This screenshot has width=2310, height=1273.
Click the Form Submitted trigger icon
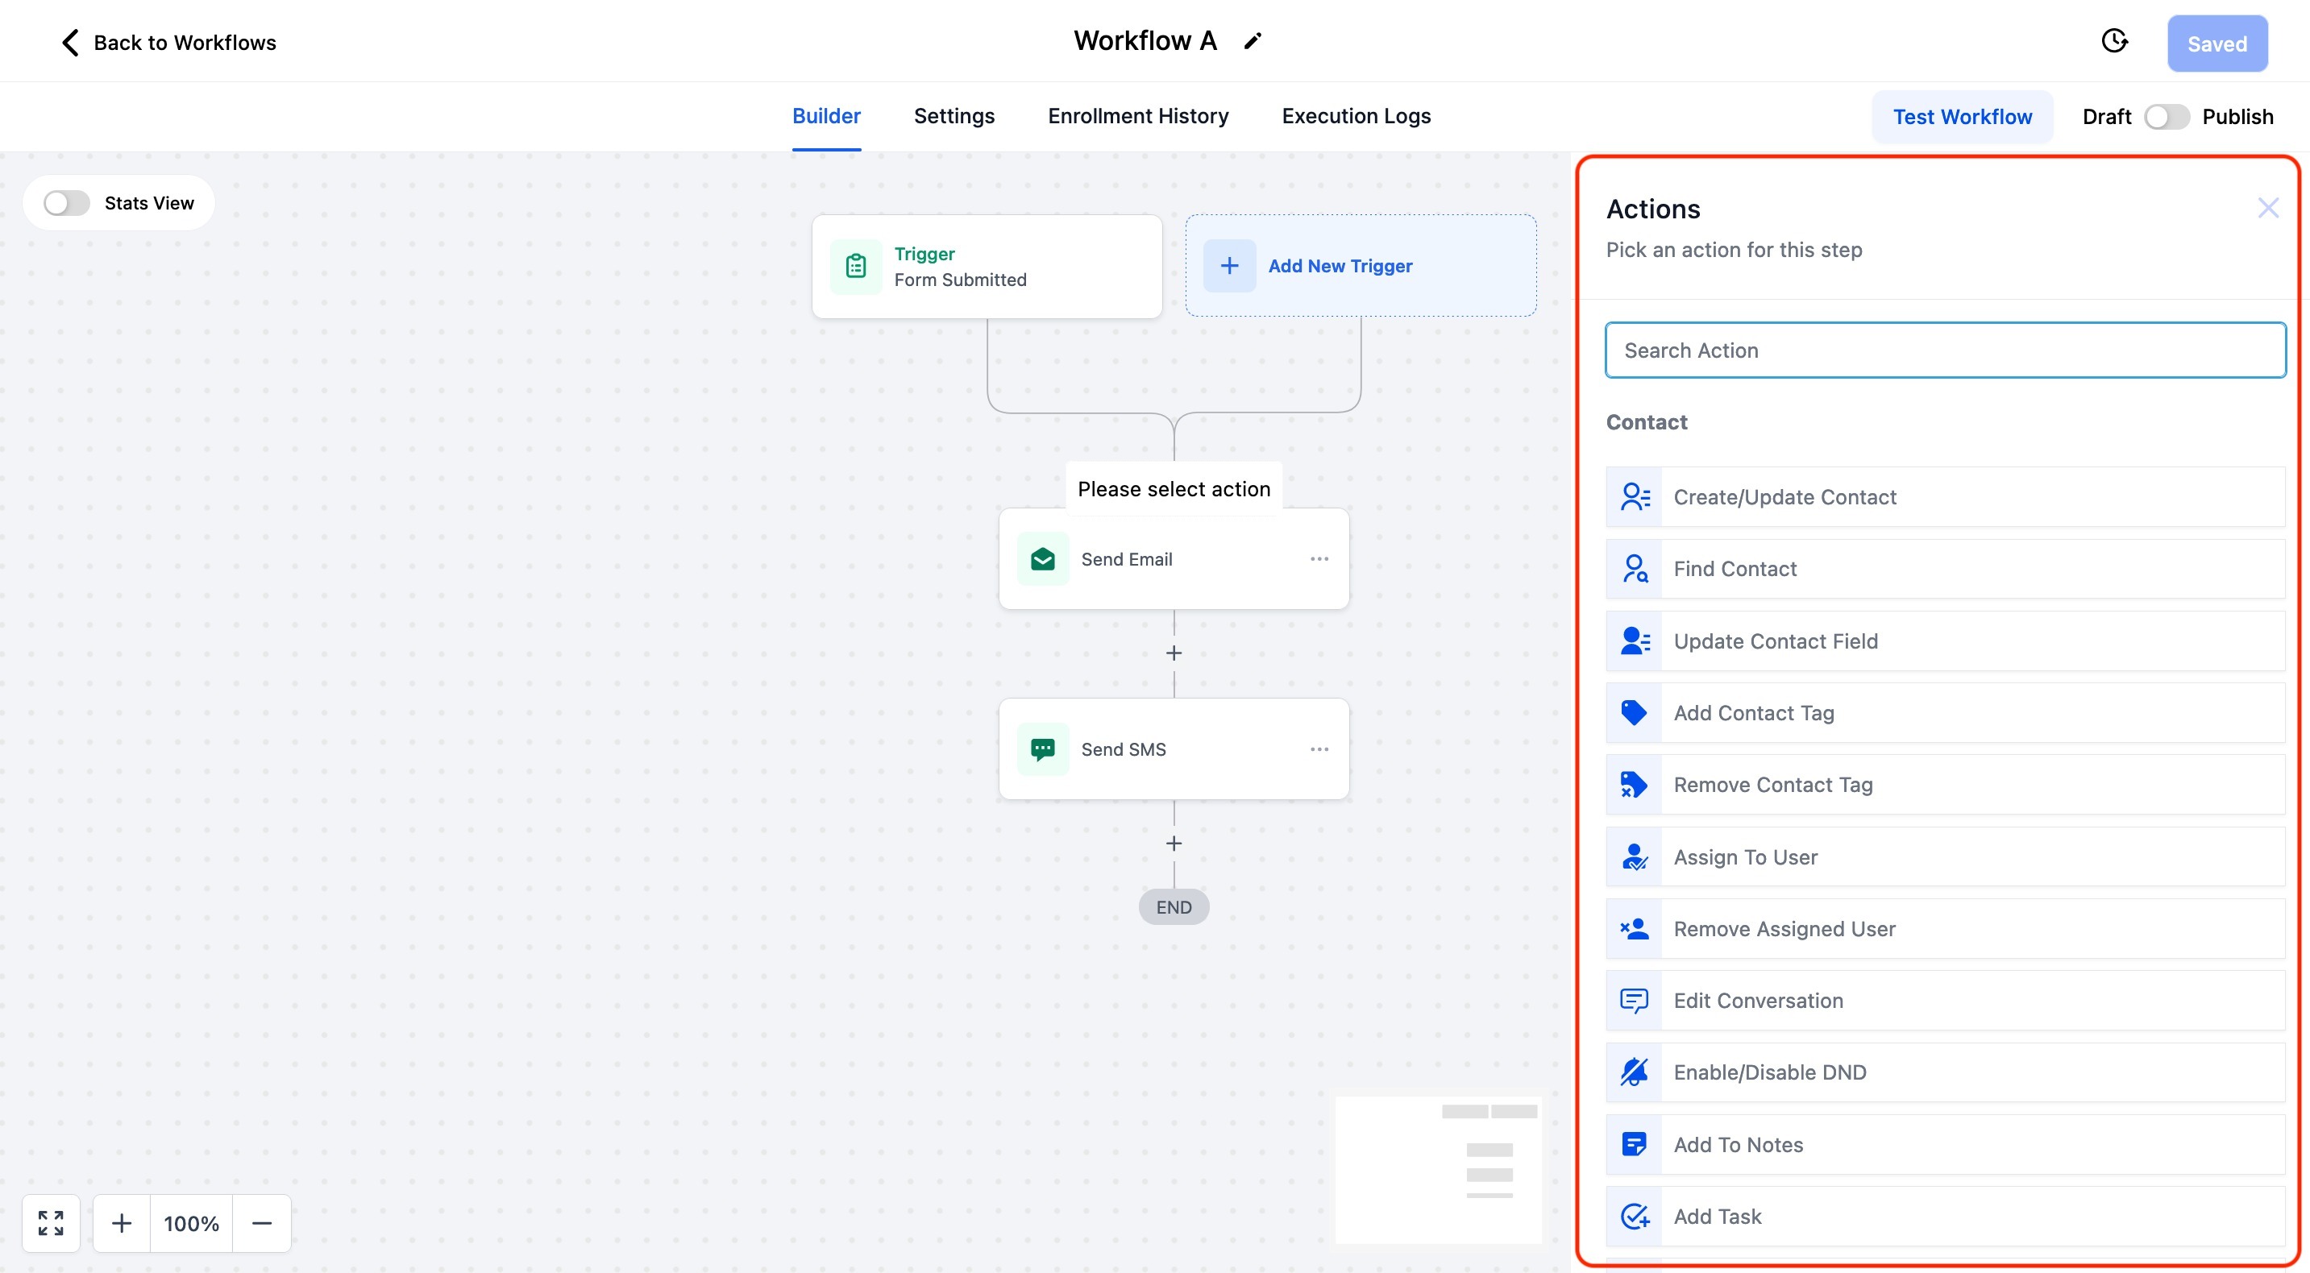855,266
